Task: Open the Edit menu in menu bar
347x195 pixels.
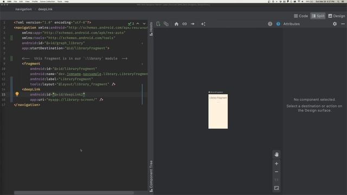Action: tap(21, 1)
